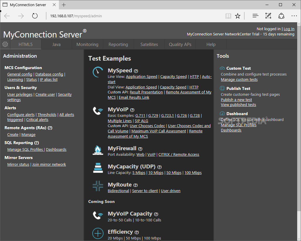Switch to the Java tab
The height and width of the screenshot is (241, 301).
[x=57, y=44]
